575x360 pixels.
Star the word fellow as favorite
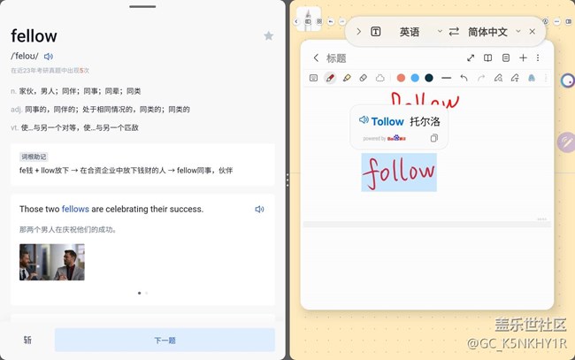pos(269,35)
